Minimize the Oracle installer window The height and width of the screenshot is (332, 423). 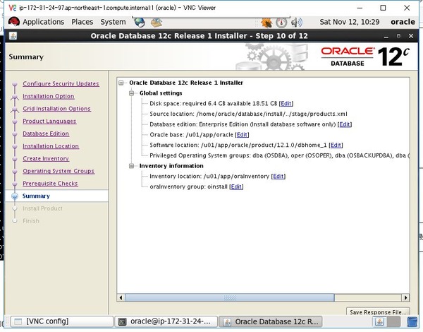[x=386, y=36]
